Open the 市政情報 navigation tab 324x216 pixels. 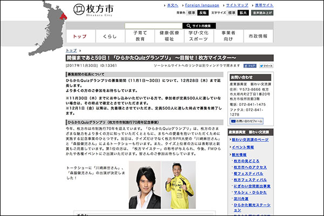[x=258, y=36]
